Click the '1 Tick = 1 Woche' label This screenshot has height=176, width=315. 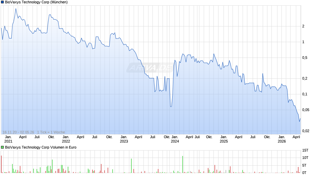pyautogui.click(x=51, y=132)
